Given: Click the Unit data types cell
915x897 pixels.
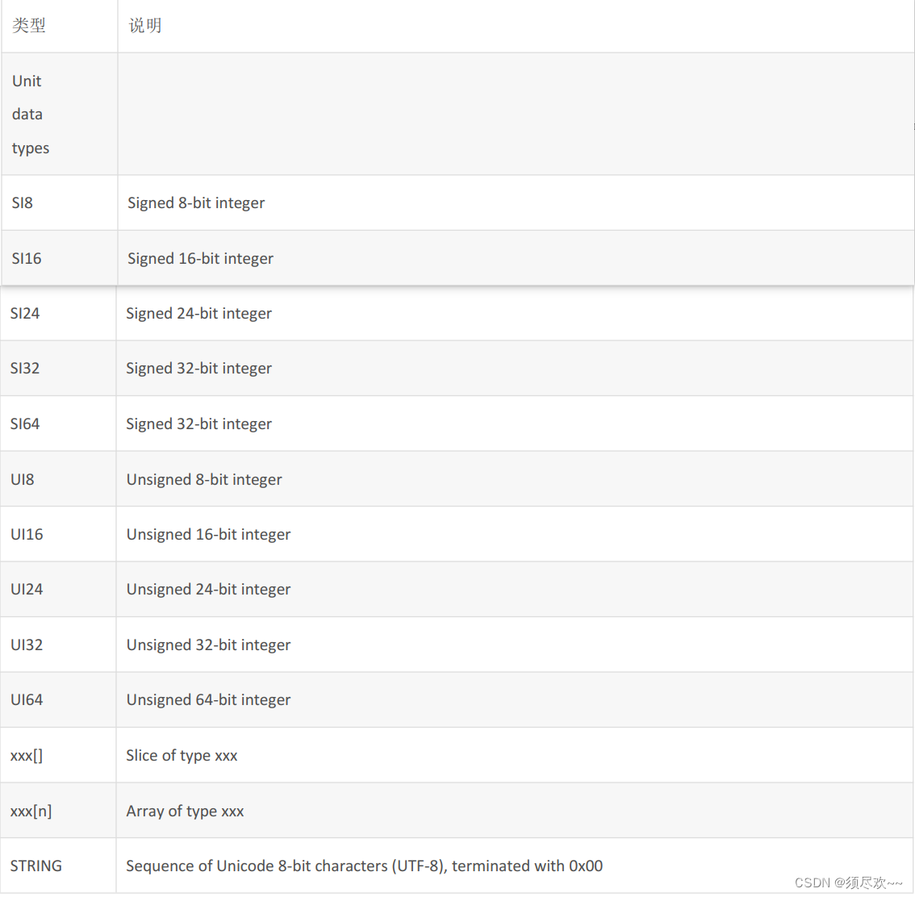Looking at the screenshot, I should click(x=31, y=115).
